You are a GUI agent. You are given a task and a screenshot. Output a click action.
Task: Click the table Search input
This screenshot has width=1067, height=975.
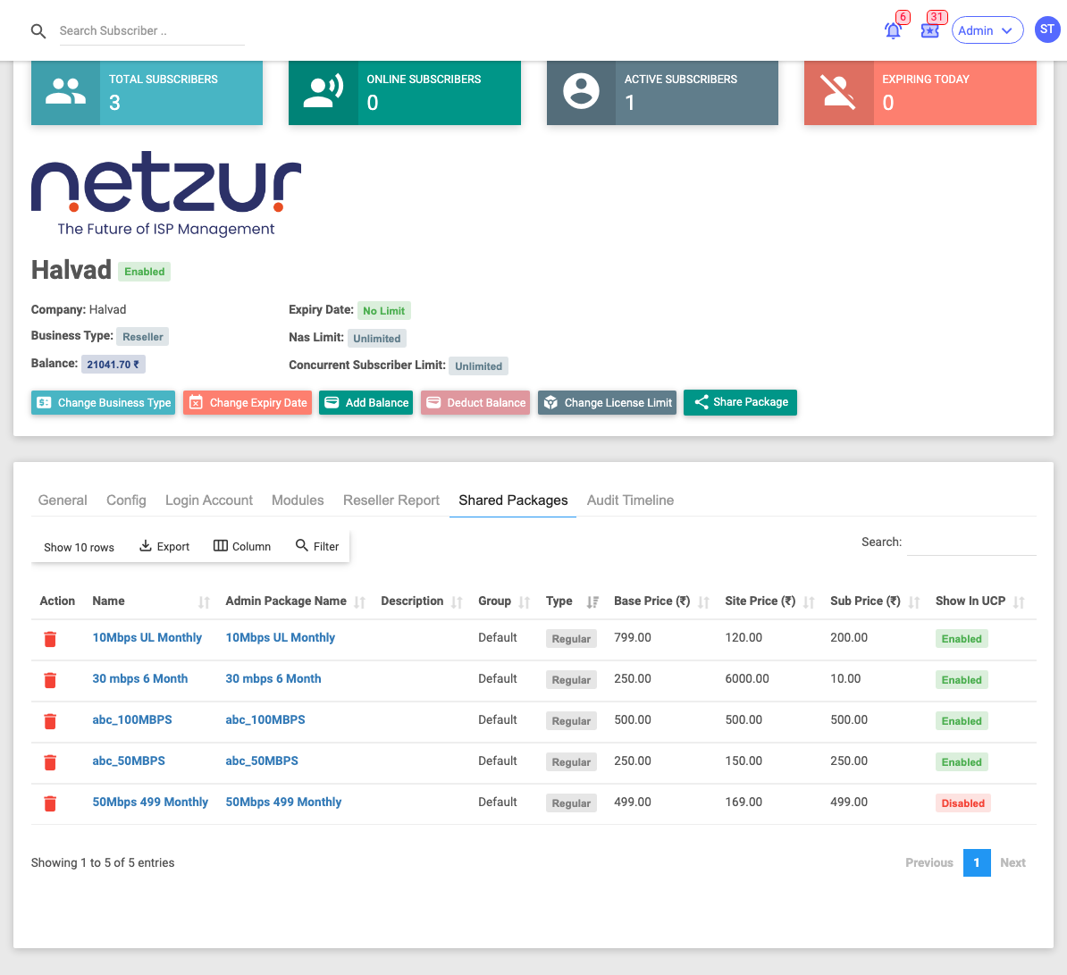pos(971,542)
